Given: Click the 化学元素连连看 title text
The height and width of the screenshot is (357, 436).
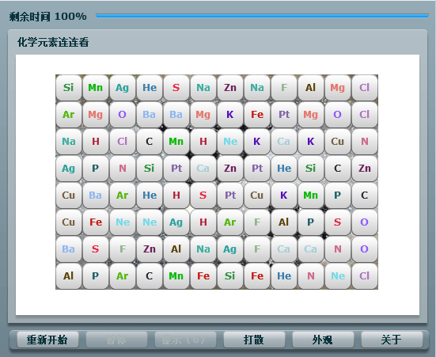Looking at the screenshot, I should [53, 42].
